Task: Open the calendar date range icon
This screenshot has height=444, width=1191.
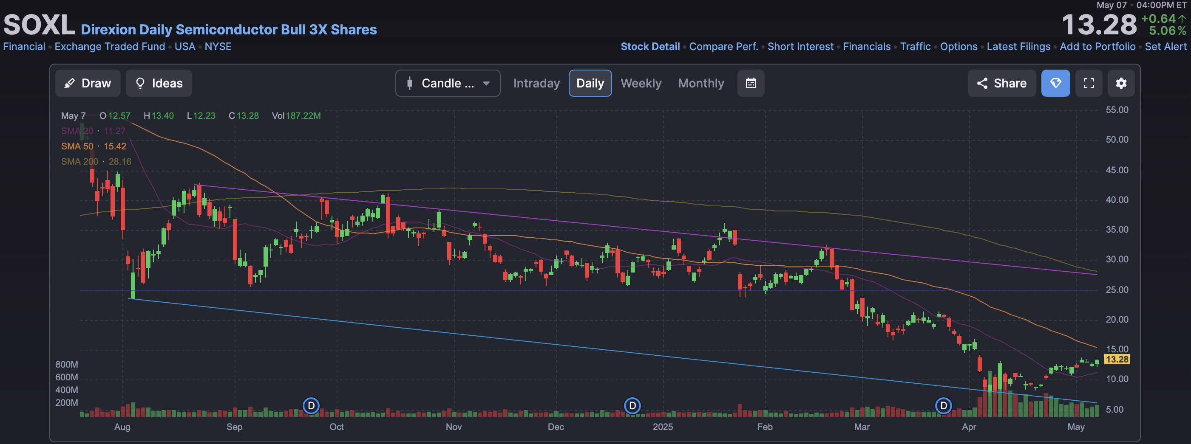Action: (x=751, y=83)
